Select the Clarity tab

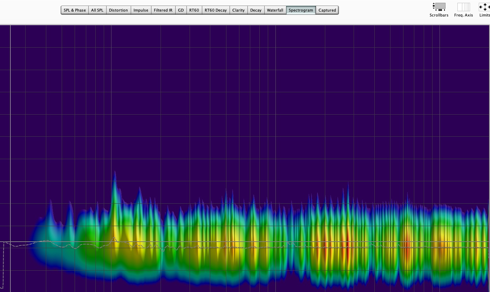[238, 10]
